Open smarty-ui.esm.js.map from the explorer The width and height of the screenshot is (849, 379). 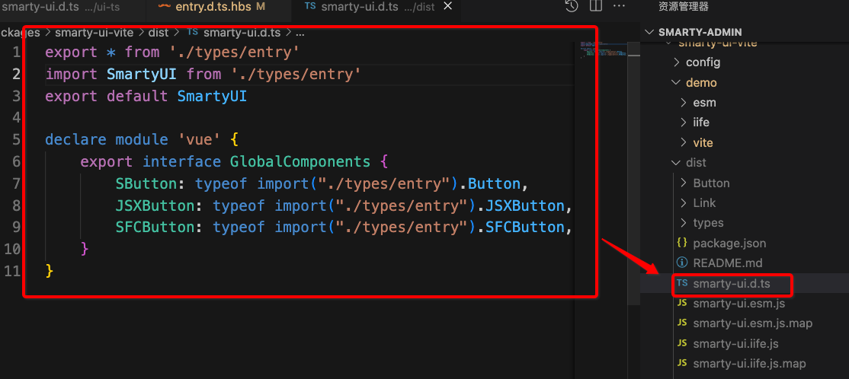coord(752,323)
